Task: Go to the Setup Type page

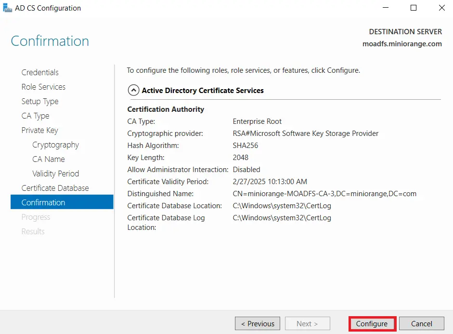Action: tap(40, 101)
